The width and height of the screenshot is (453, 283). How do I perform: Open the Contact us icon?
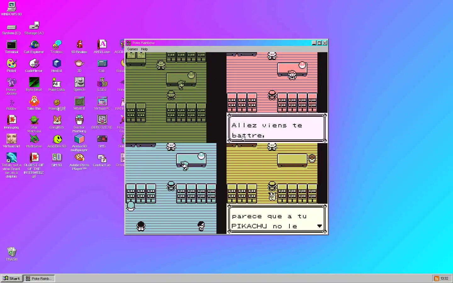pyautogui.click(x=102, y=160)
